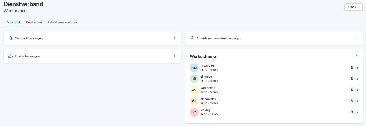
Task: Click the Arbeidsvoorwaarden toevoegen label
Action: tap(219, 38)
